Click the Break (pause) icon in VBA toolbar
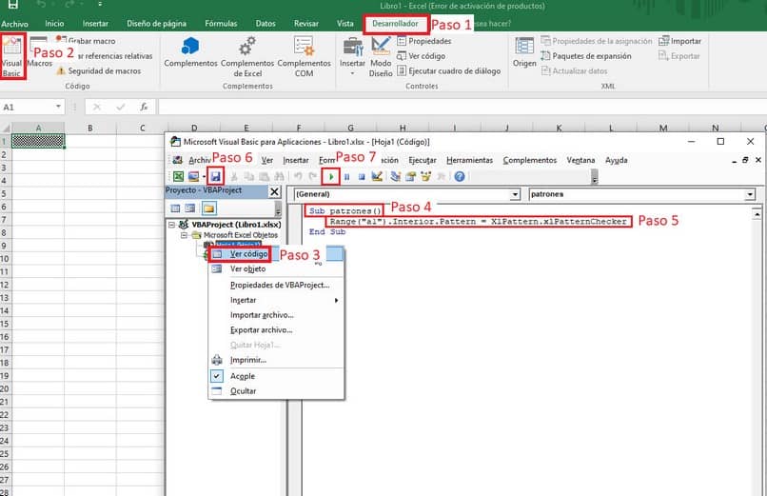The width and height of the screenshot is (767, 496). pyautogui.click(x=346, y=176)
